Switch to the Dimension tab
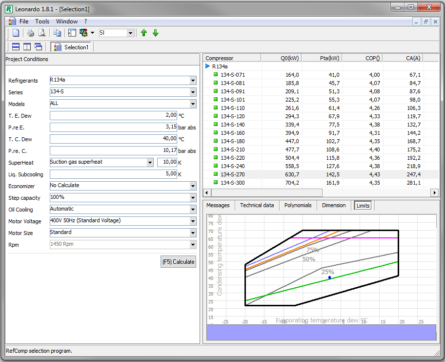445x362 pixels. (x=334, y=205)
